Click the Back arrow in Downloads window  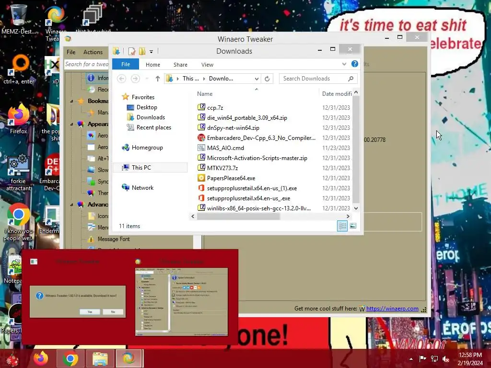[121, 79]
